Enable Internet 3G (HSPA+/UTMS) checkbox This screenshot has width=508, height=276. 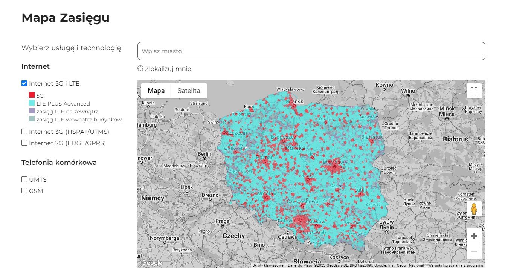[x=24, y=132]
